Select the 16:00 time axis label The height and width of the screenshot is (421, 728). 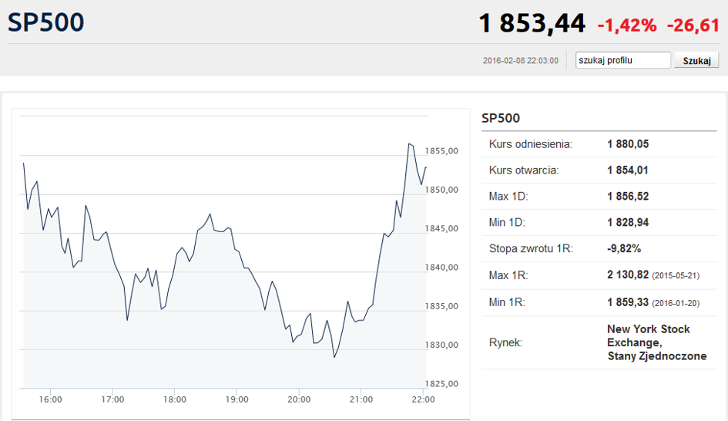tap(50, 399)
